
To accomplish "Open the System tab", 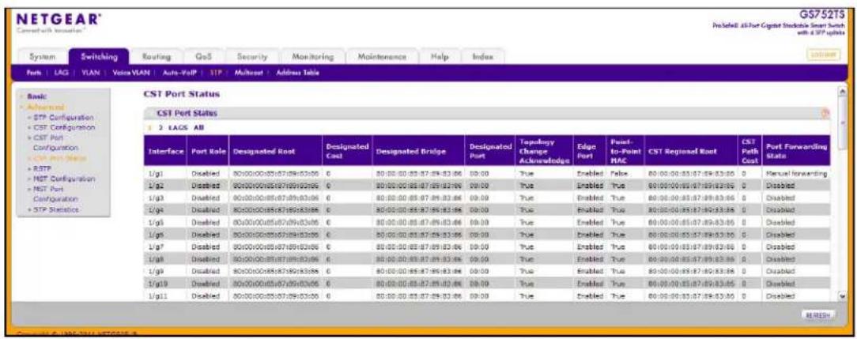I will [42, 57].
